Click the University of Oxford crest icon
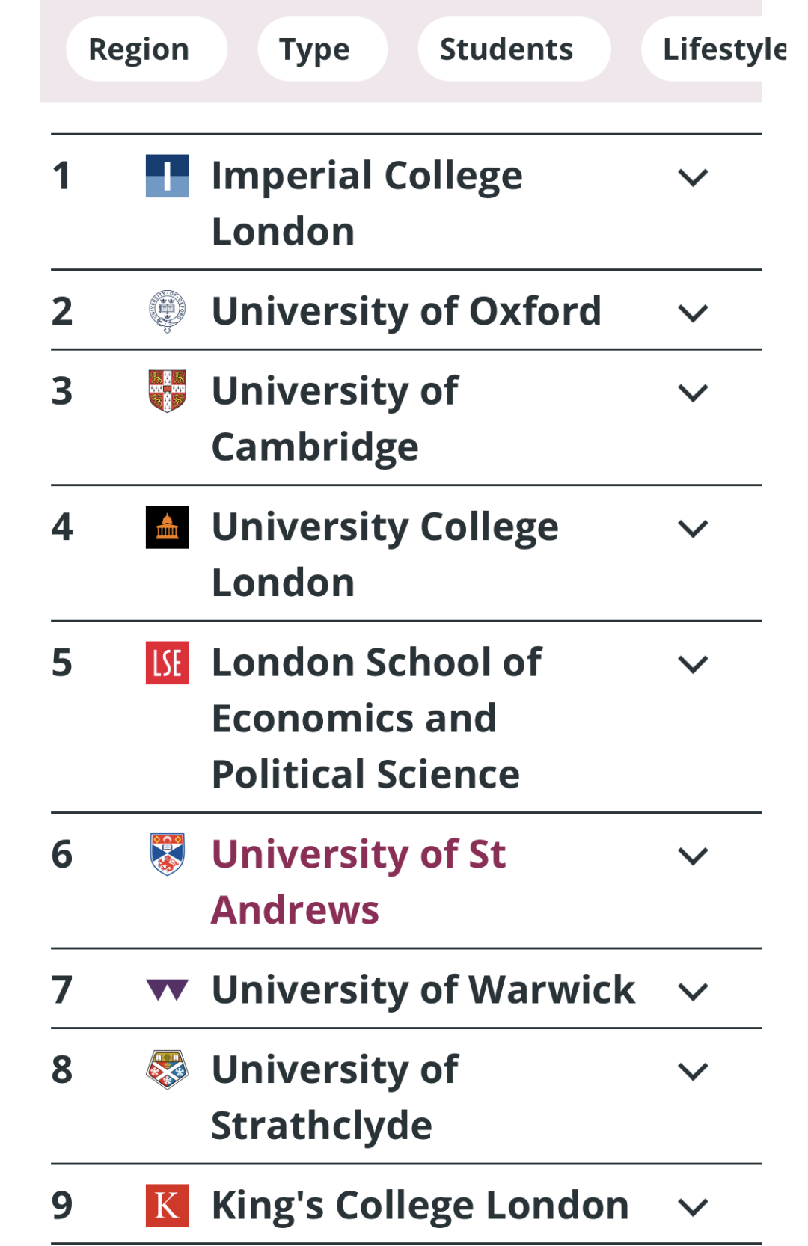 pyautogui.click(x=167, y=311)
